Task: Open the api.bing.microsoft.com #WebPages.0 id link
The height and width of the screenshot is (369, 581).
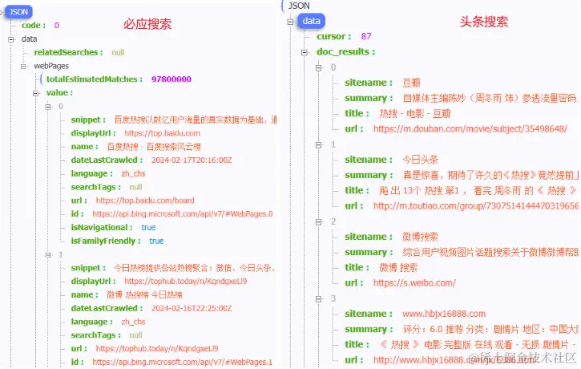Action: [182, 214]
